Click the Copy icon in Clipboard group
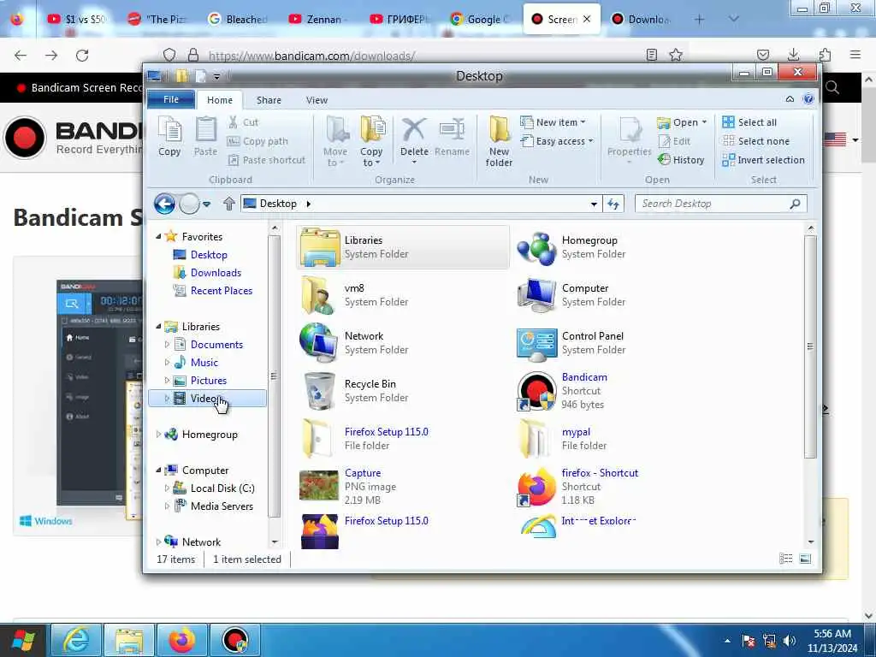Viewport: 876px width, 657px height. click(169, 136)
